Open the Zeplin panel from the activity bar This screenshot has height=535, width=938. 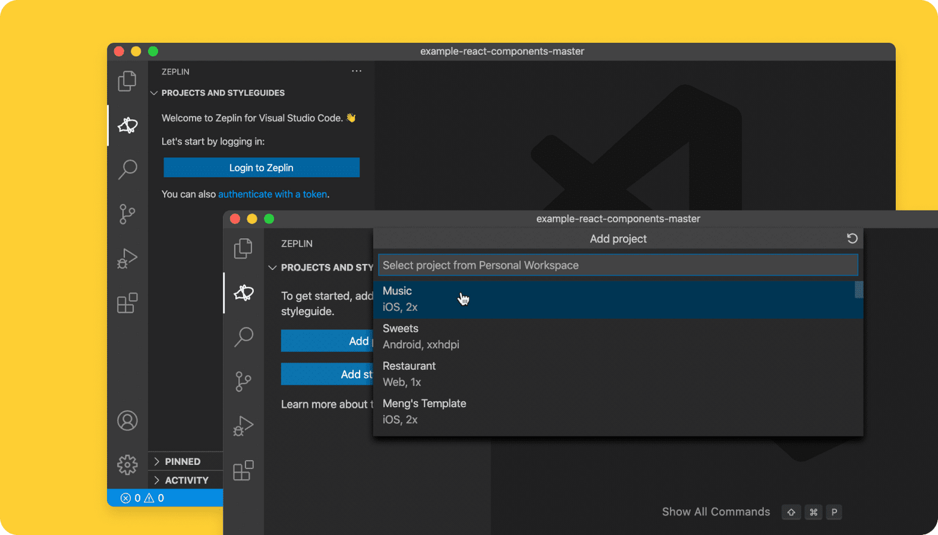pos(127,125)
